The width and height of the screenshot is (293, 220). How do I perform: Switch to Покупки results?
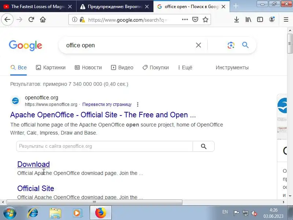click(155, 67)
